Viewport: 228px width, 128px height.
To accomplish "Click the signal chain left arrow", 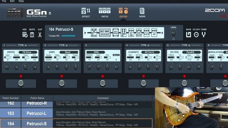I will click(85, 33).
